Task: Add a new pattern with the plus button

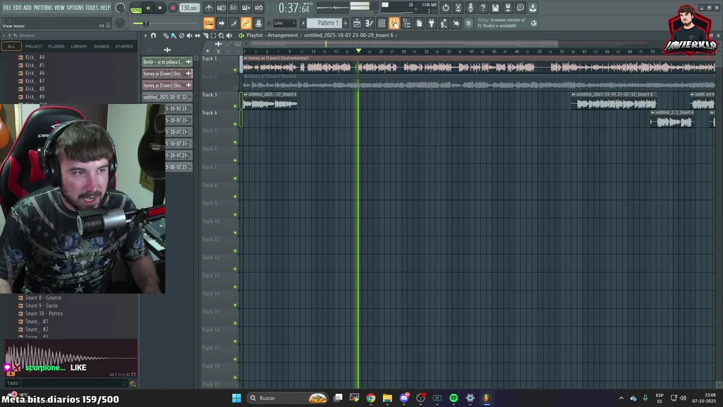Action: 345,23
